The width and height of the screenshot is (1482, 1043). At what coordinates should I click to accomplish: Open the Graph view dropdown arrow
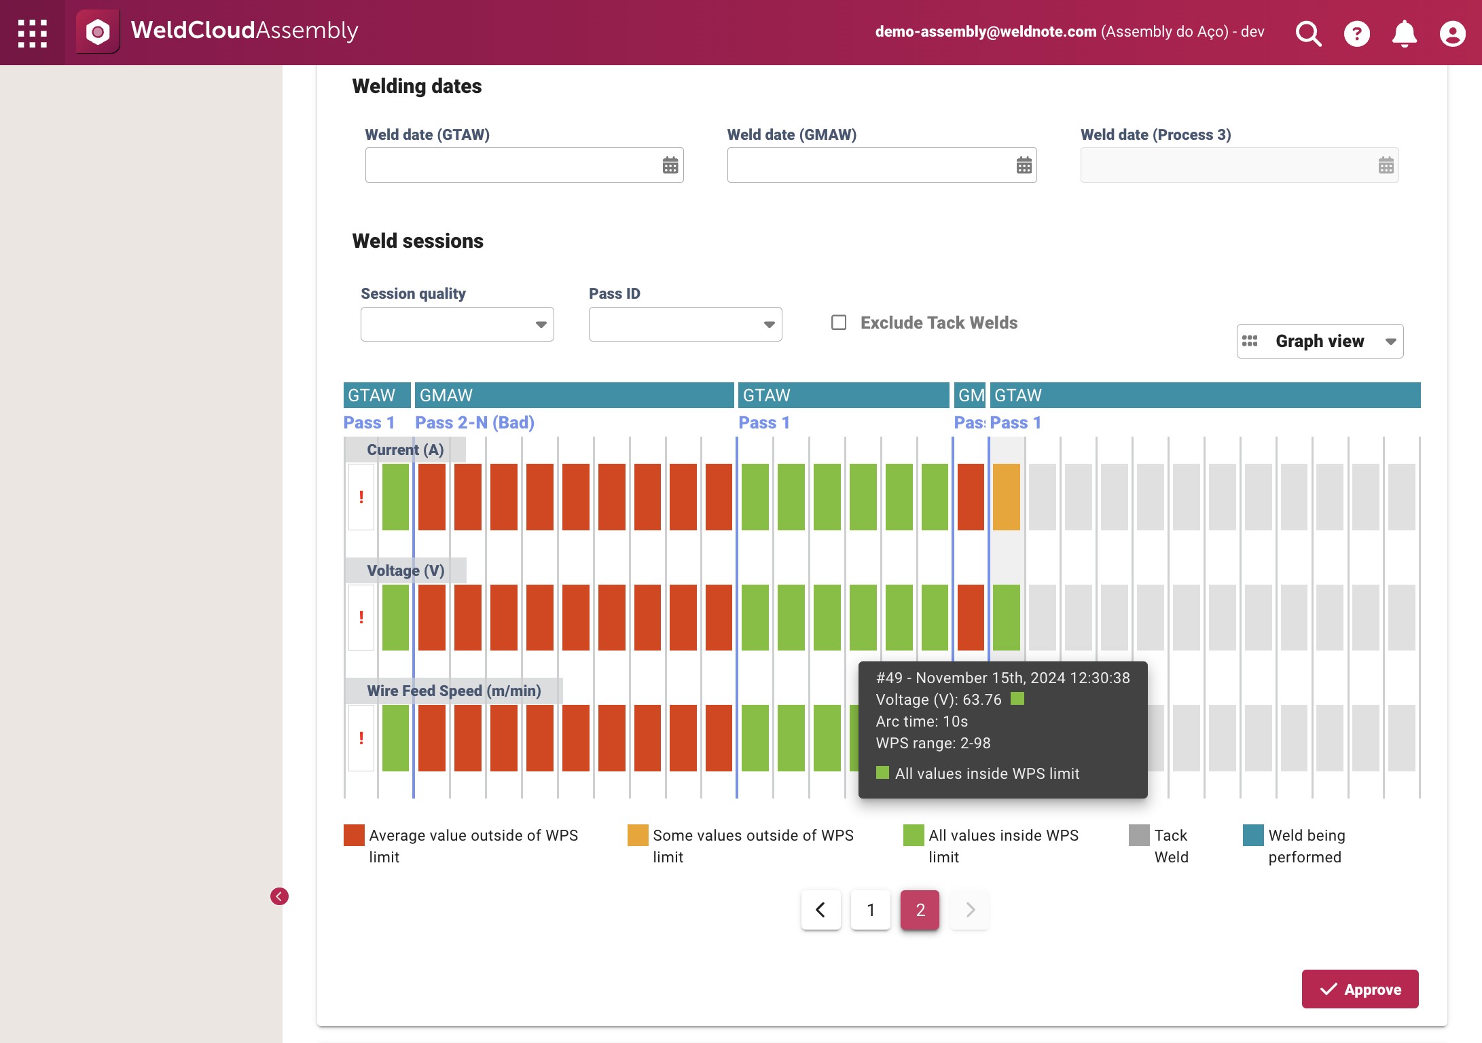coord(1390,342)
